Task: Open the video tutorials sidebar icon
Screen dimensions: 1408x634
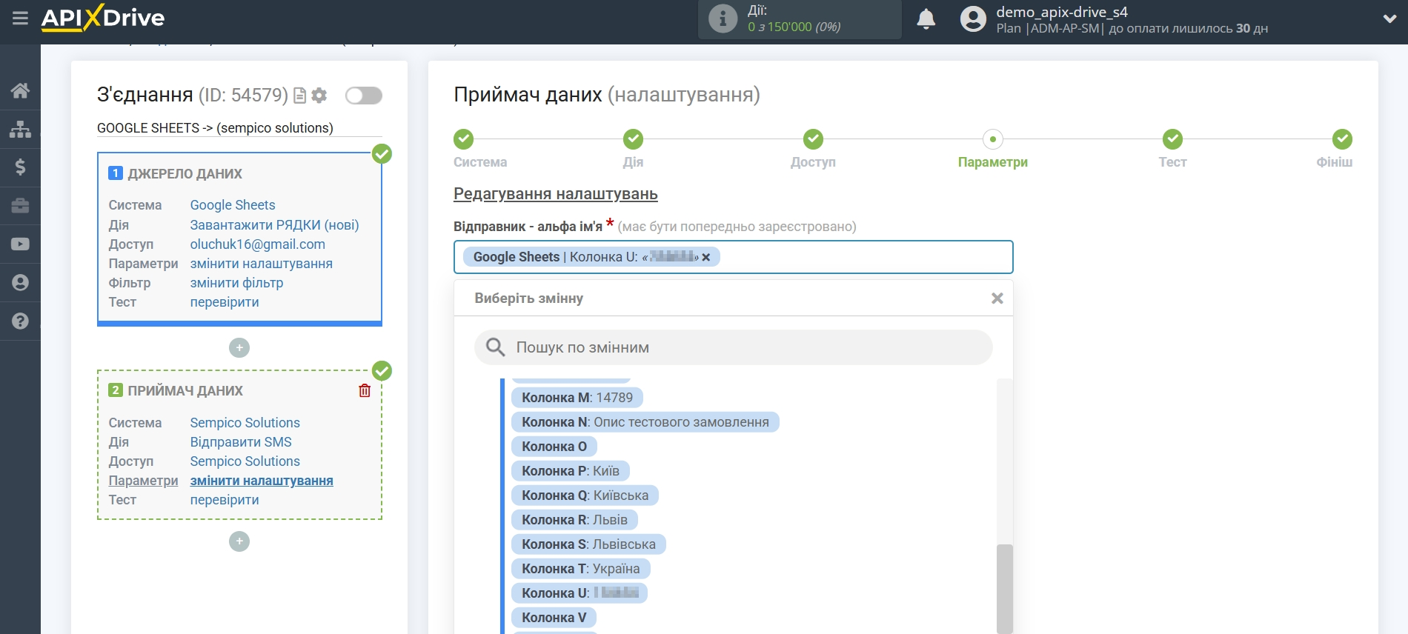Action: 20,244
